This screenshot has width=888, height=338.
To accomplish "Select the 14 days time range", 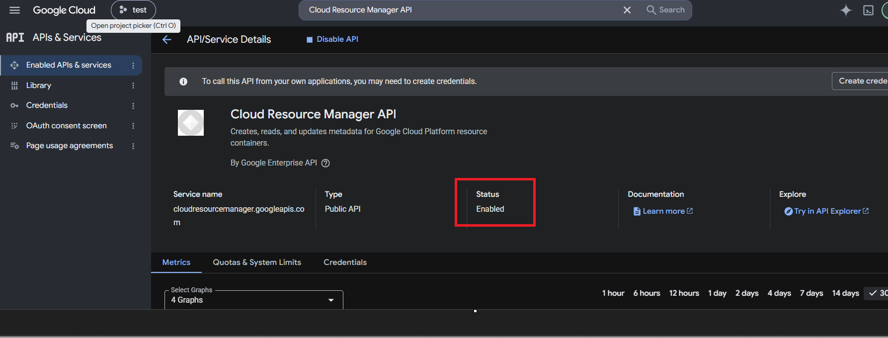I will 845,293.
